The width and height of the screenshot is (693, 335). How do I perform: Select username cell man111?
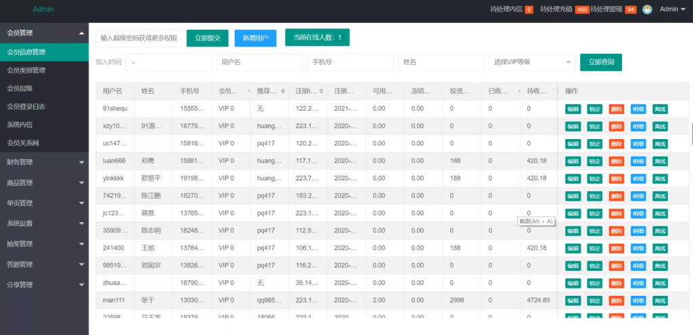[x=114, y=300]
